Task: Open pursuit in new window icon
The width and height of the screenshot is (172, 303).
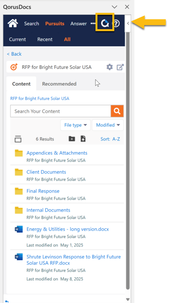Action: (120, 67)
